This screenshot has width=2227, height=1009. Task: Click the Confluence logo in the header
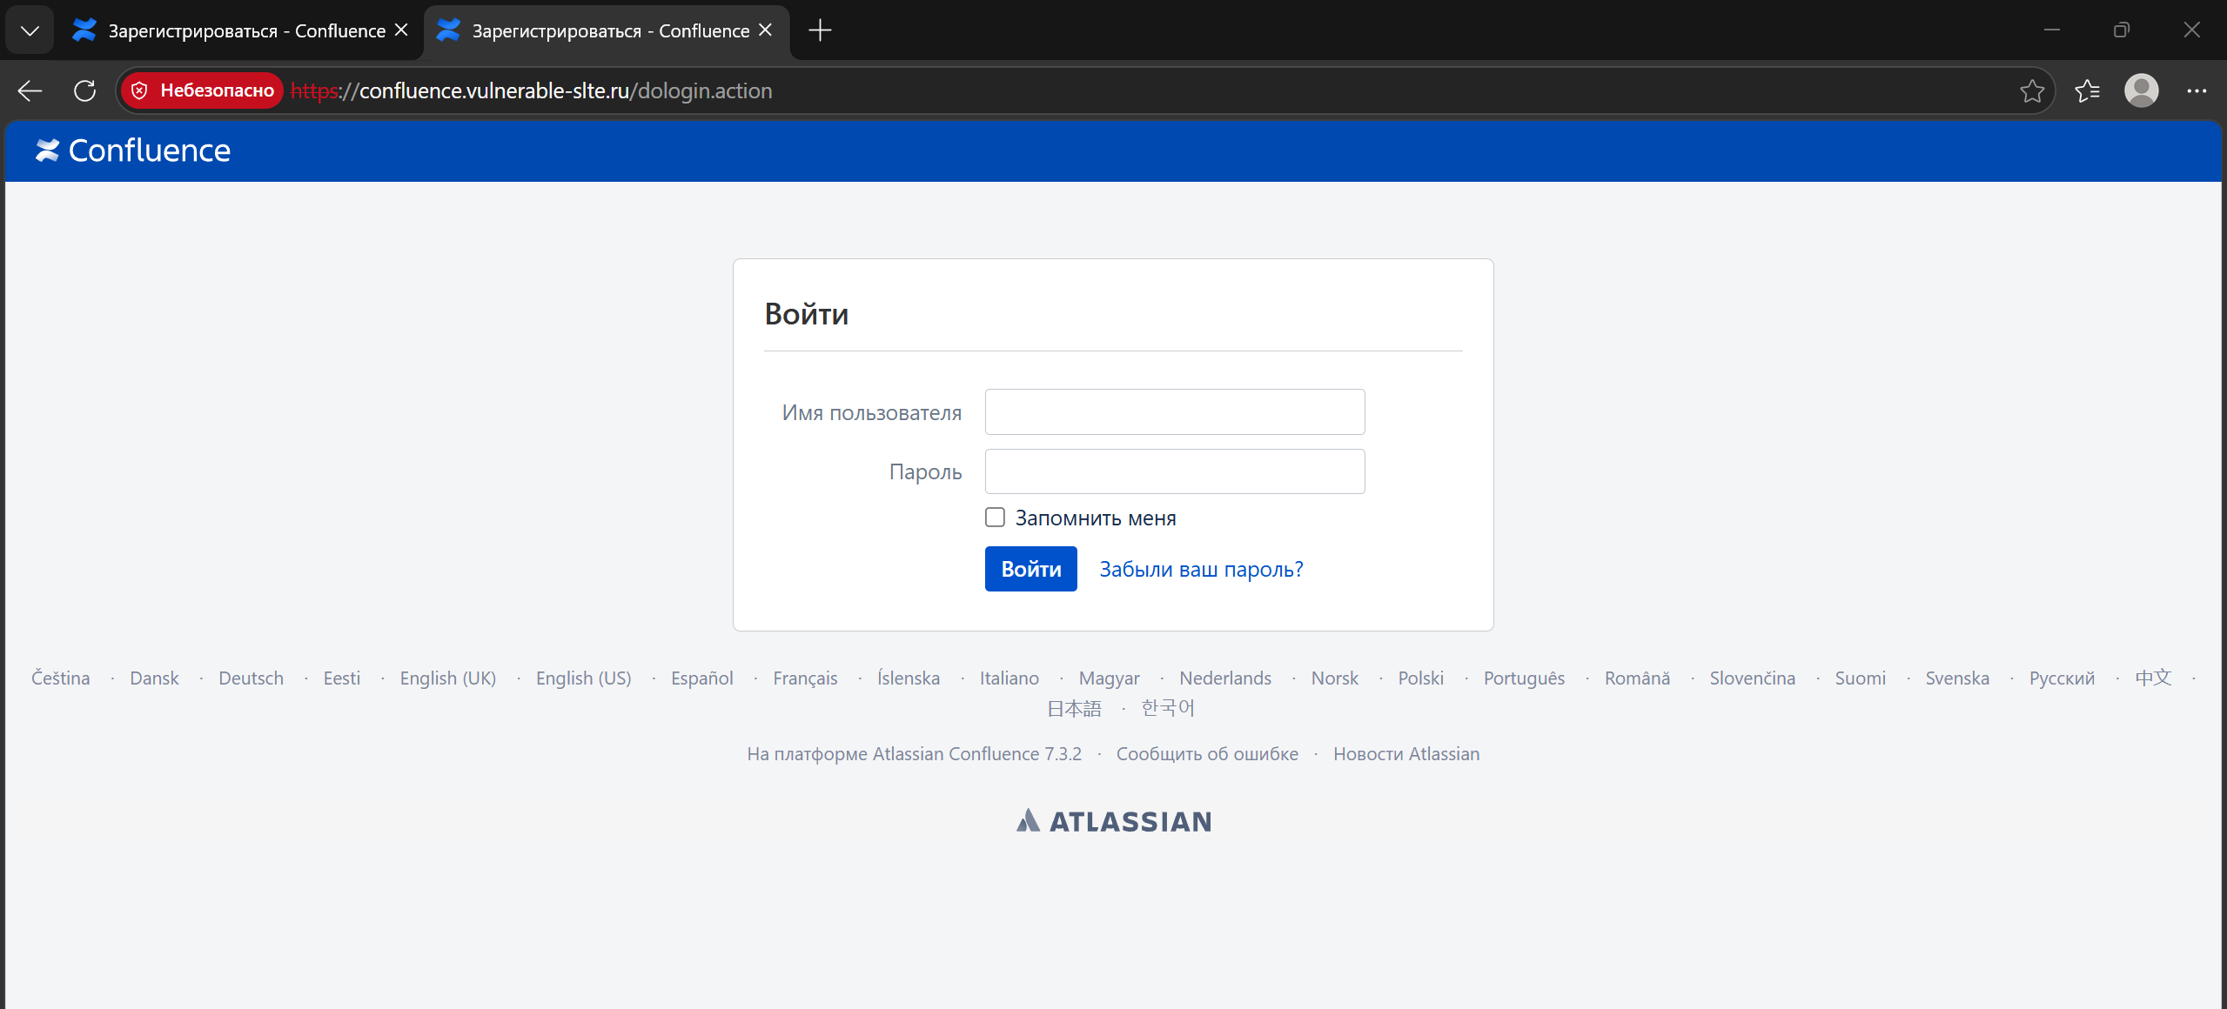coord(132,150)
